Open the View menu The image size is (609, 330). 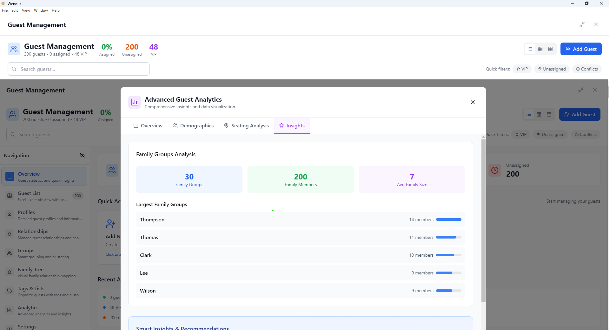[25, 10]
